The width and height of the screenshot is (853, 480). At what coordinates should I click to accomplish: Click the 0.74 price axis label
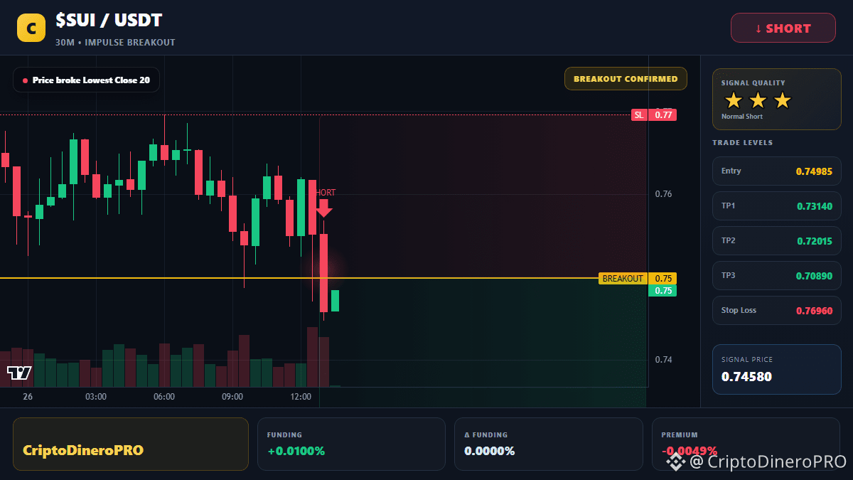click(x=663, y=360)
